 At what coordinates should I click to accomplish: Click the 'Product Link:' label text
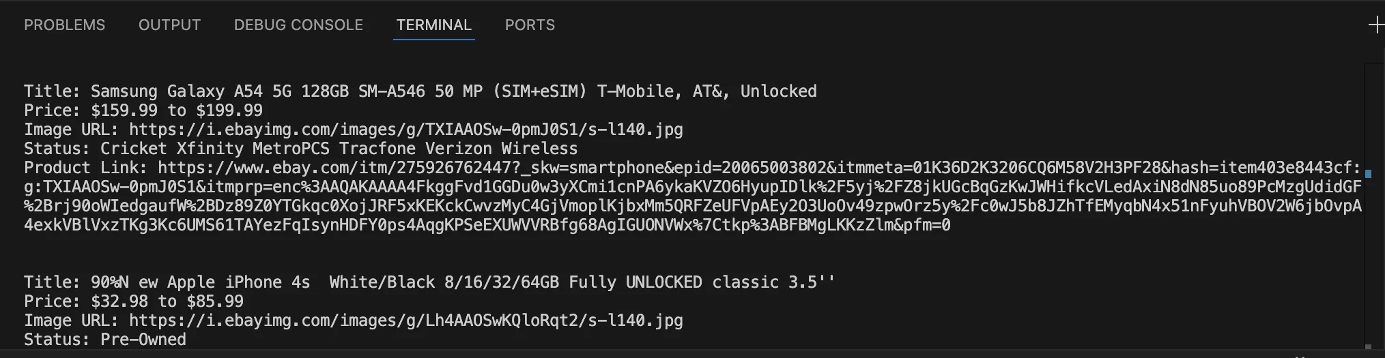86,168
